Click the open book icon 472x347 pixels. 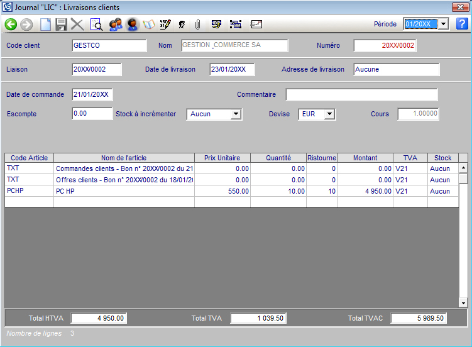(x=149, y=25)
